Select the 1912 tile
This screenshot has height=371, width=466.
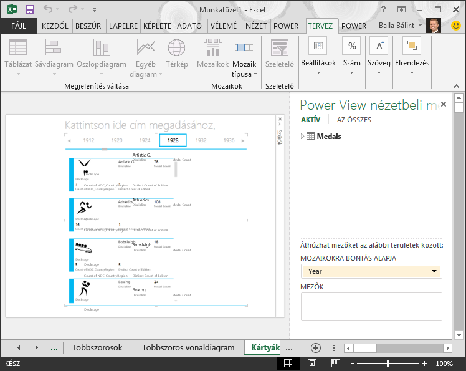[x=88, y=140]
